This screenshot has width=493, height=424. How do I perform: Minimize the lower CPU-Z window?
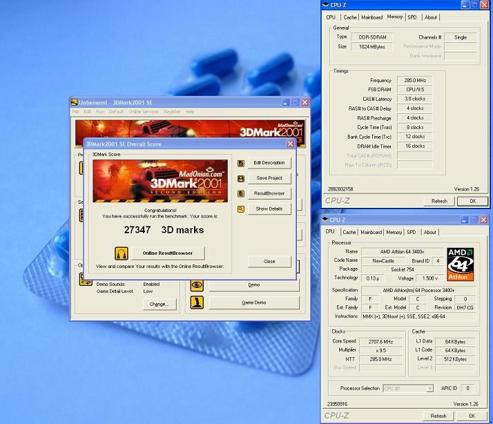click(464, 220)
